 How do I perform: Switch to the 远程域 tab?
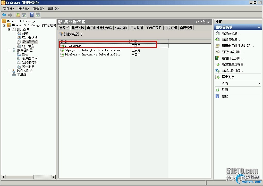64,28
